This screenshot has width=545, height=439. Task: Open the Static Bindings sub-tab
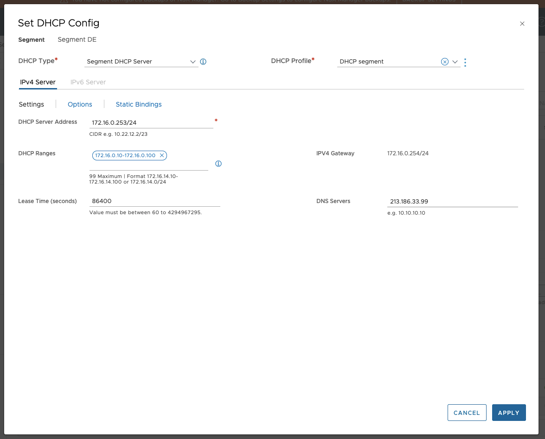139,104
